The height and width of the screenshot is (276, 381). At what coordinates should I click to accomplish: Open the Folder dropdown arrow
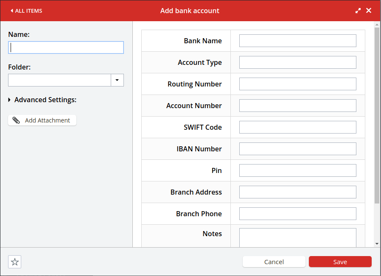[x=117, y=80]
